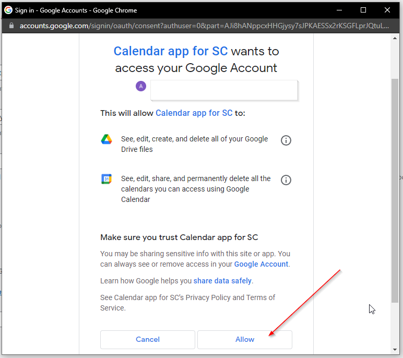Screen dimensions: 403x358
Task: Click the Google logo in title bar
Action: 8,10
